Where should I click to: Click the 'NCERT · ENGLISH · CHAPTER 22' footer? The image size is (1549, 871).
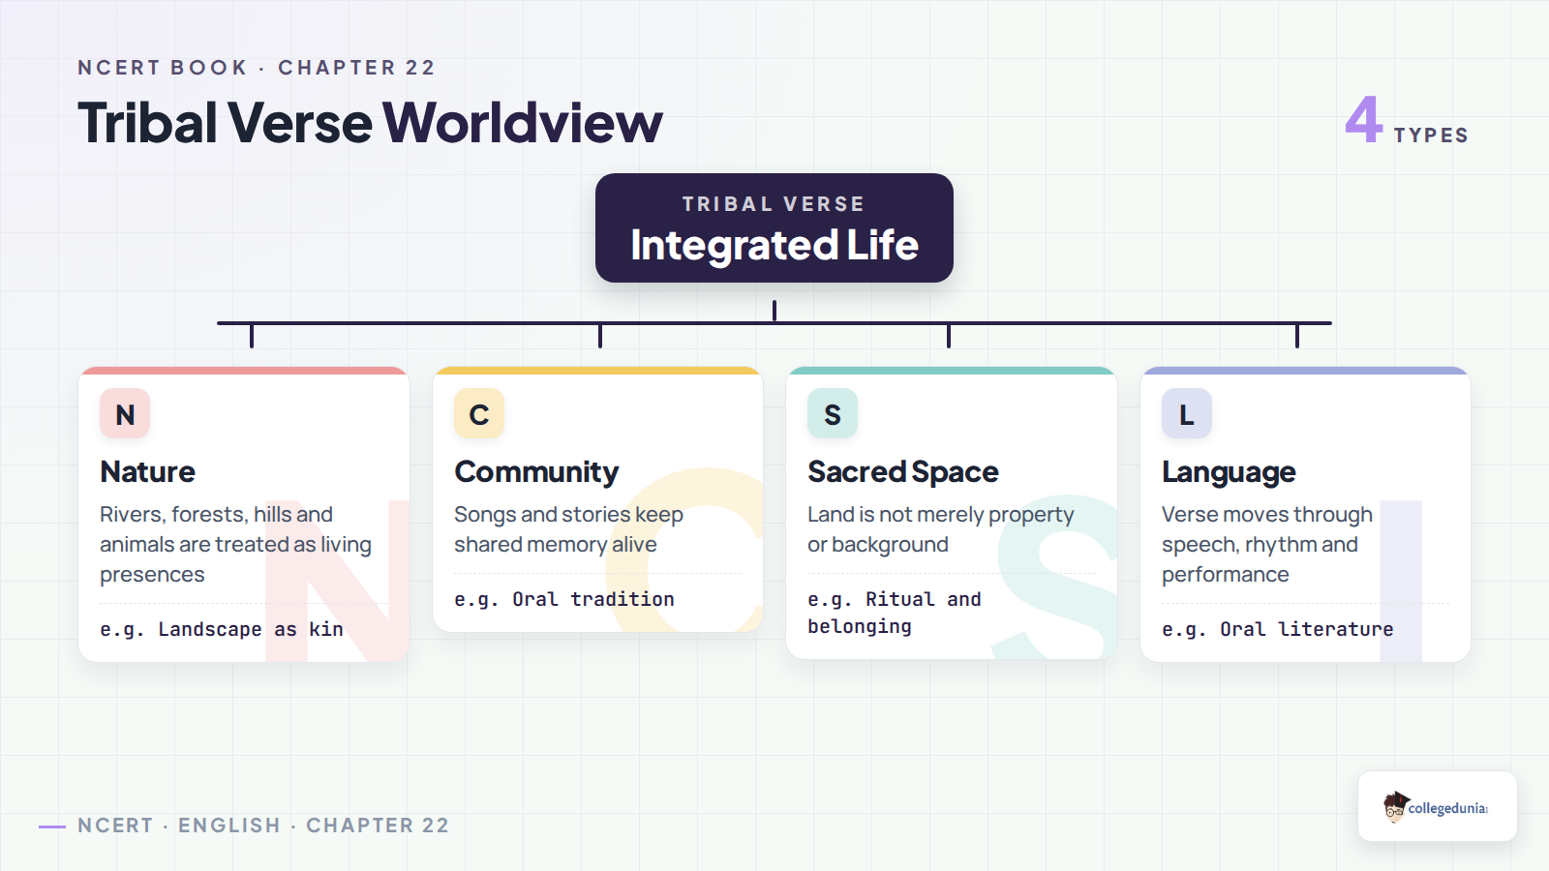coord(263,826)
